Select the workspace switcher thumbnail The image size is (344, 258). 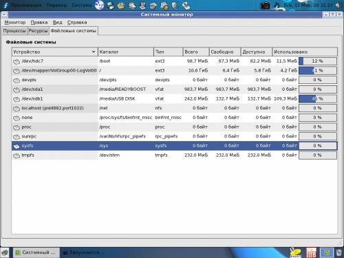pyautogui.click(x=327, y=252)
